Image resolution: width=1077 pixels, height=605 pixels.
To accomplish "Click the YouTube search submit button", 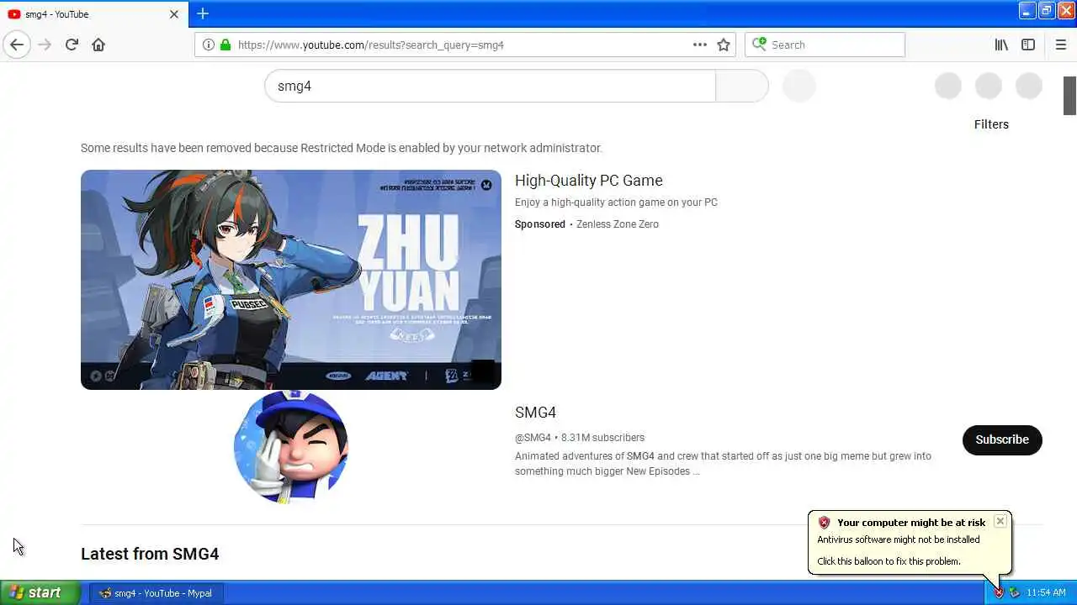I will 741,86.
